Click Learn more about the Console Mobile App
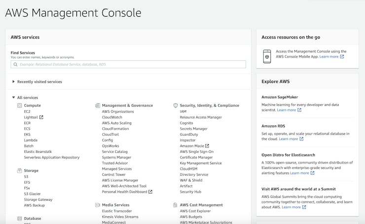The height and width of the screenshot is (224, 365). (329, 56)
